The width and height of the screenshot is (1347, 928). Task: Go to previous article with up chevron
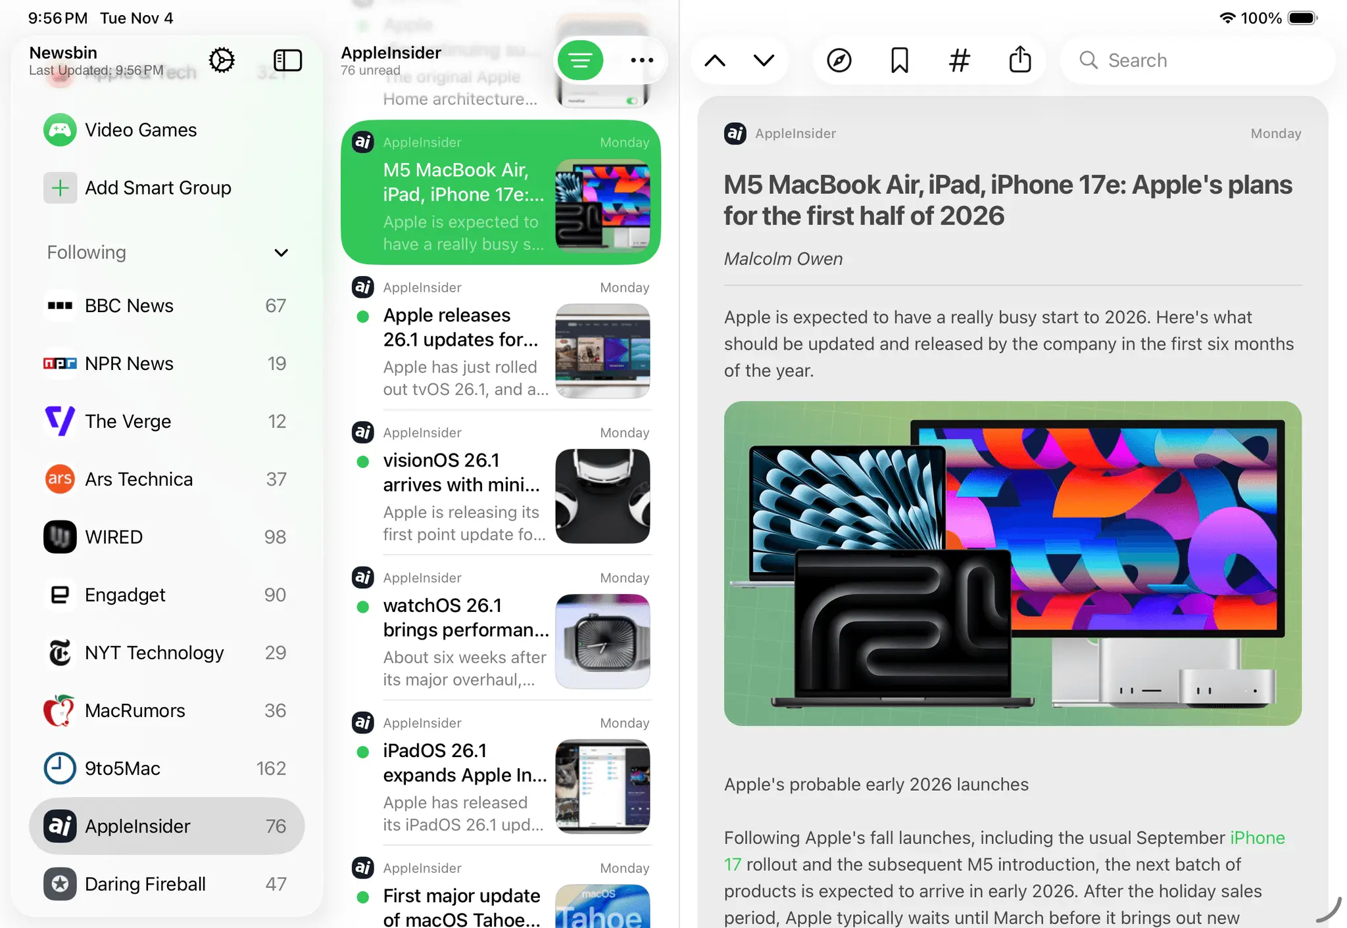pyautogui.click(x=715, y=60)
